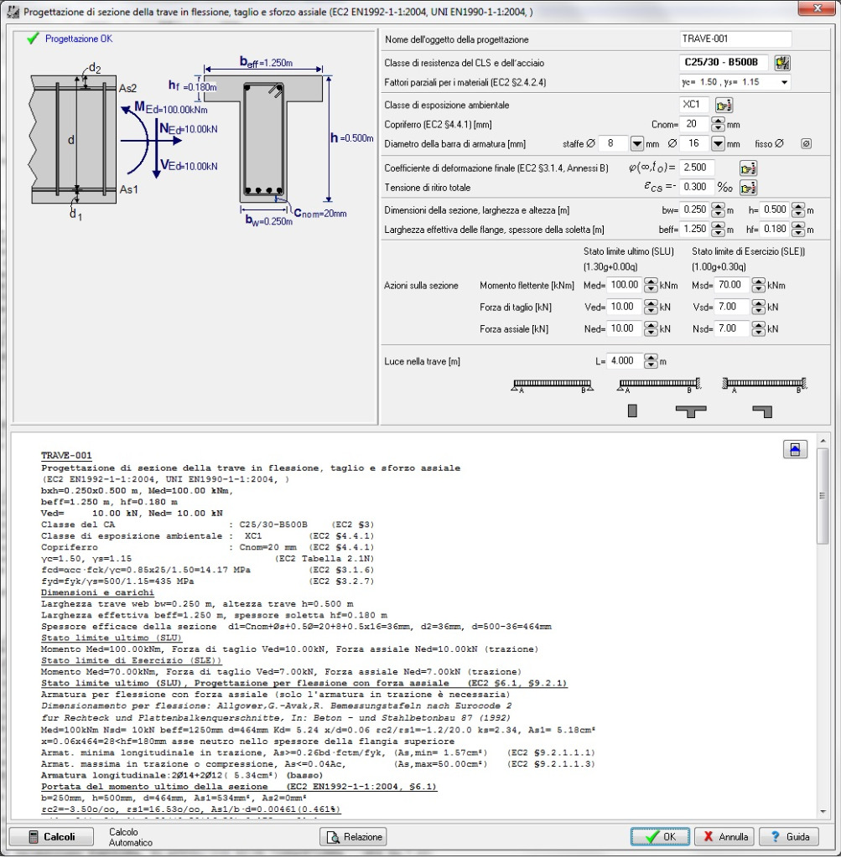Close the beam design dialog window
841x858 pixels.
pos(817,8)
